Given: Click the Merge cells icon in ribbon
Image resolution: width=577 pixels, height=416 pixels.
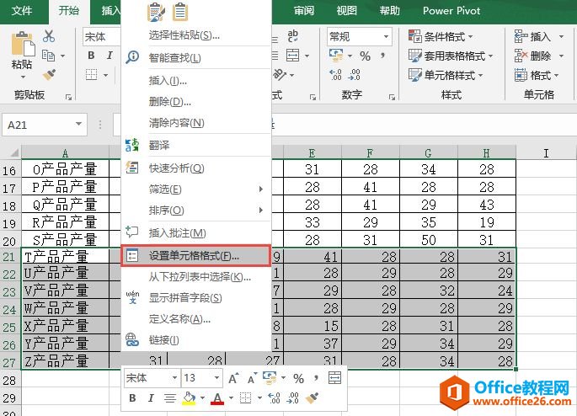Looking at the screenshot, I should coord(293,56).
